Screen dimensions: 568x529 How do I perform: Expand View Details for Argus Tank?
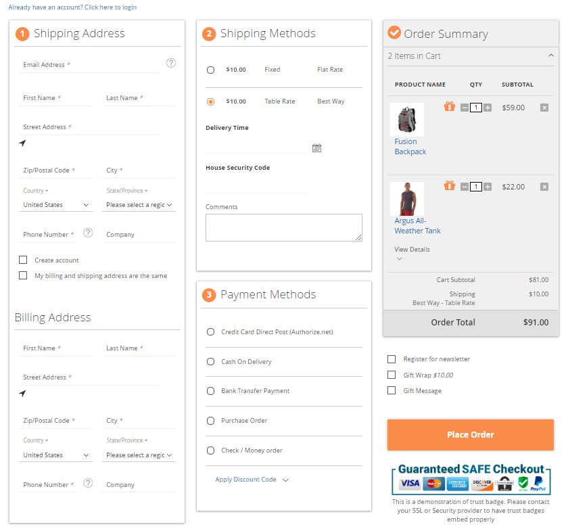(x=411, y=249)
